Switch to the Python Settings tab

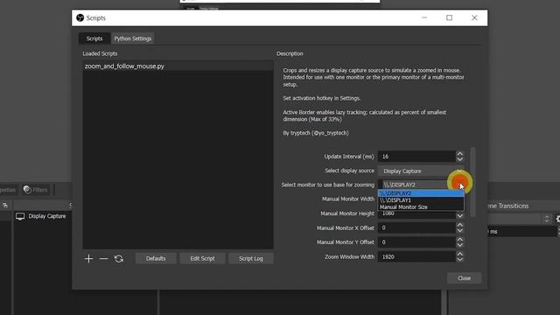pos(132,38)
